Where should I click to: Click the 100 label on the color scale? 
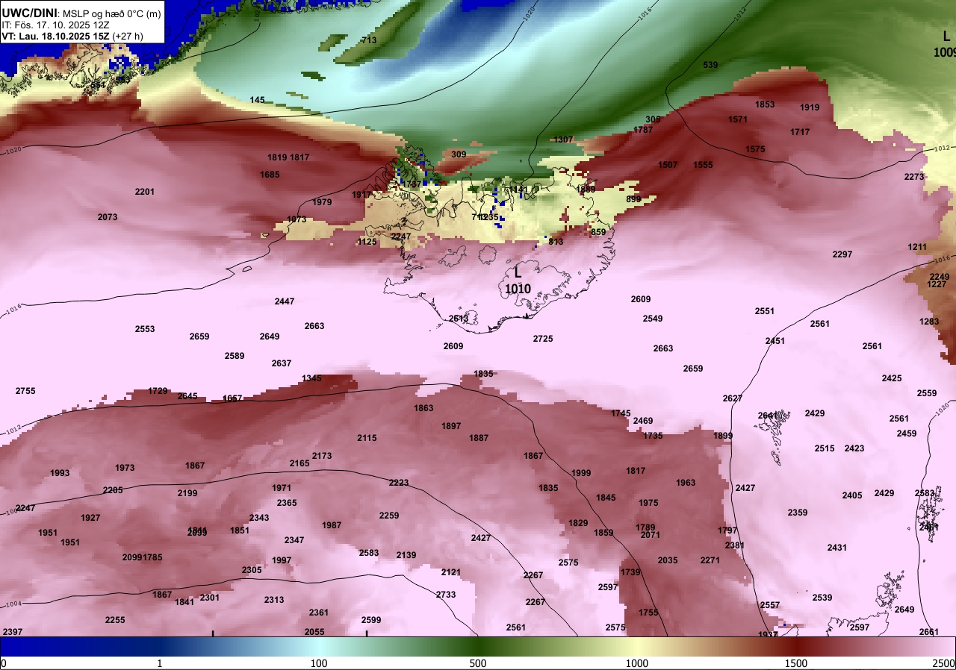click(x=319, y=663)
